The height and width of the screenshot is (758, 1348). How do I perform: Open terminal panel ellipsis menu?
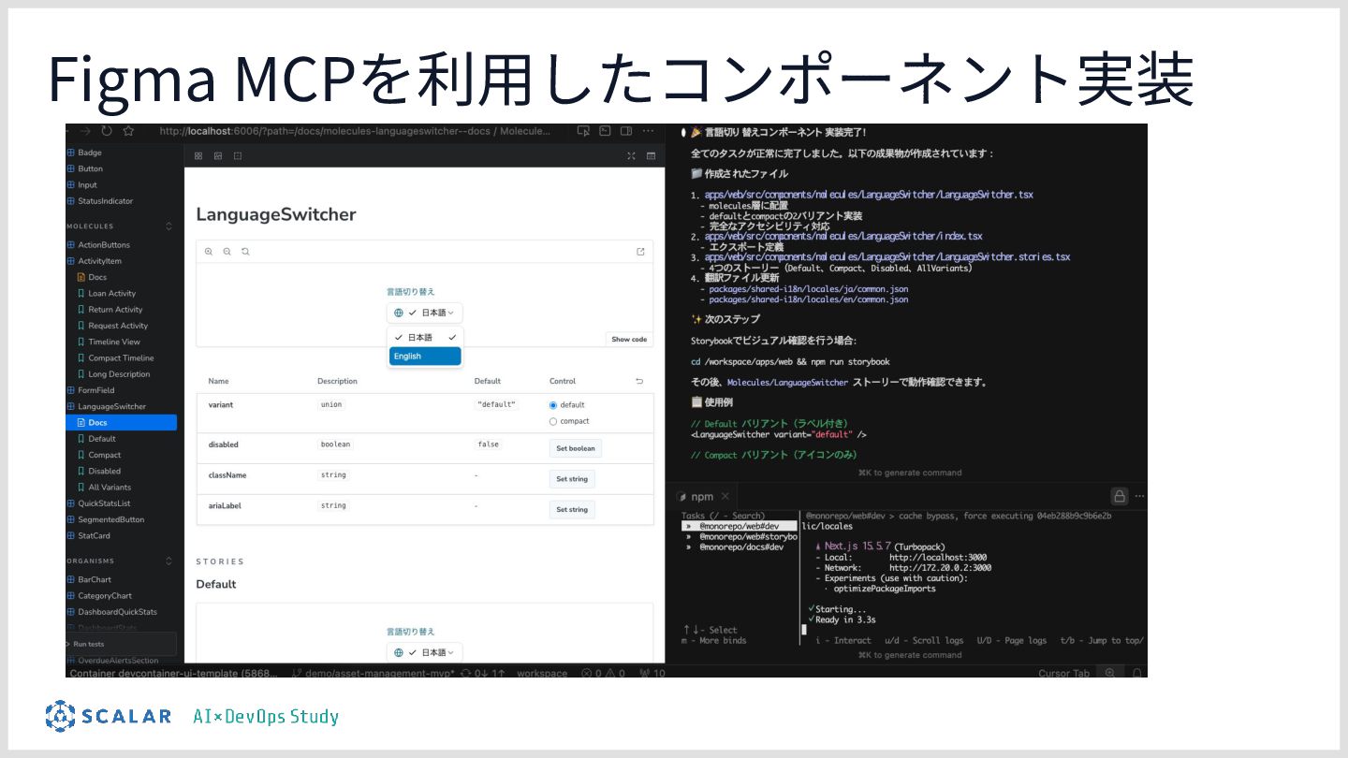[x=1139, y=496]
